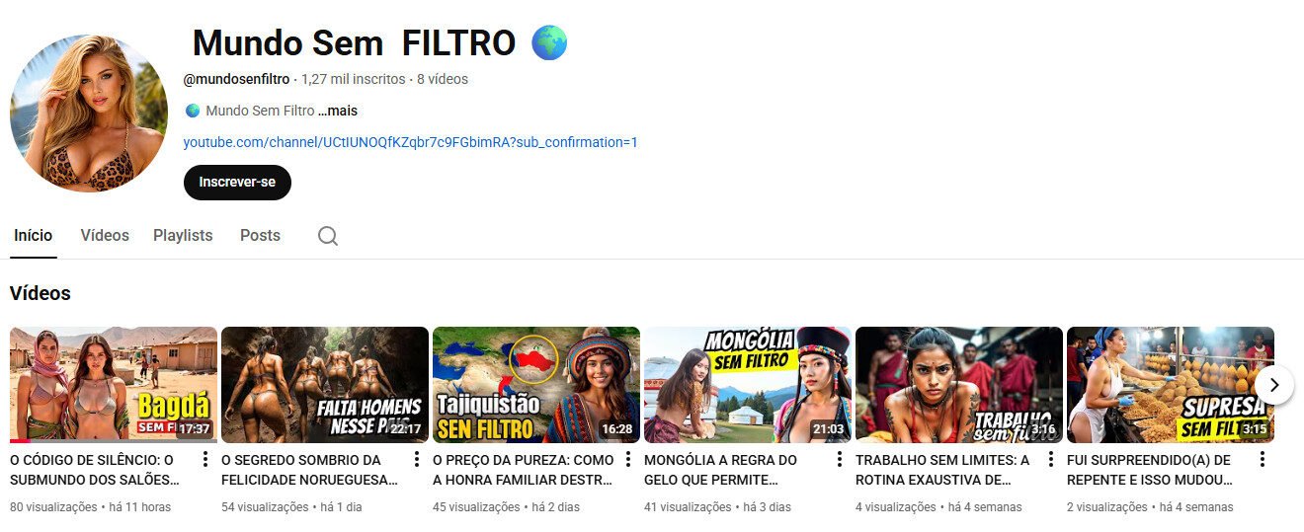Click the 21:03 duration badge
This screenshot has width=1304, height=532.
[x=829, y=429]
